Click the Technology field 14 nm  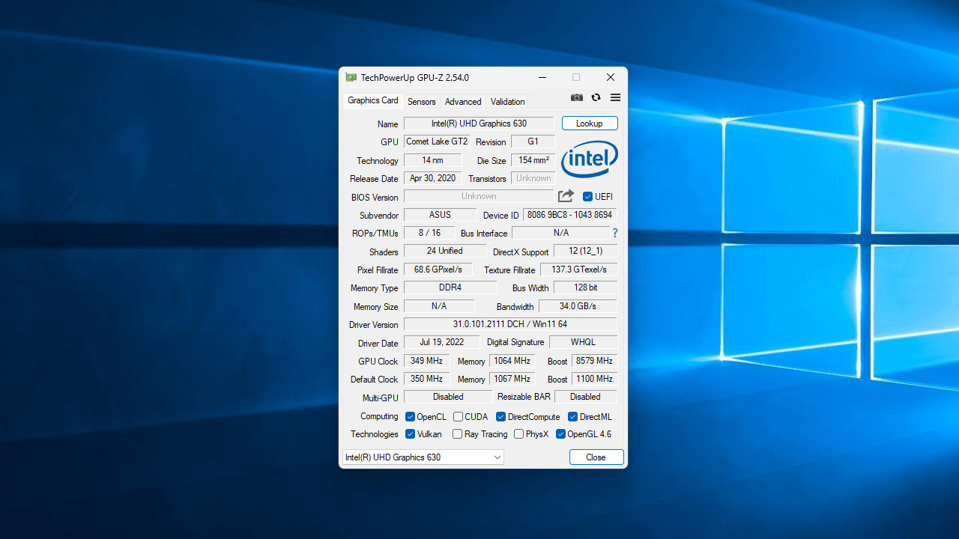point(432,160)
